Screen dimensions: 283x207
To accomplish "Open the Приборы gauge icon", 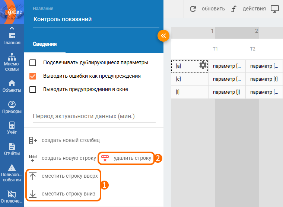I will [x=12, y=104].
